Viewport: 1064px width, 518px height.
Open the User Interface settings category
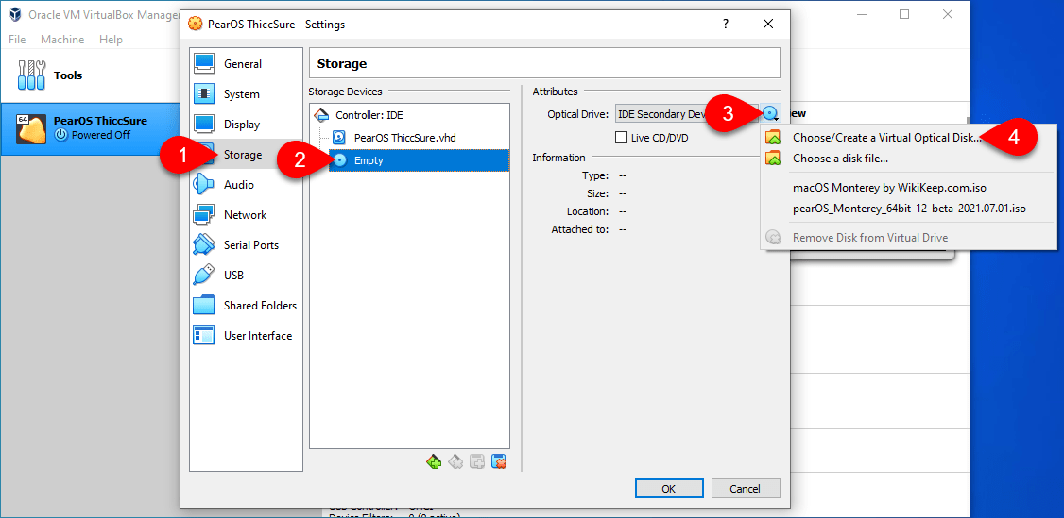click(246, 336)
